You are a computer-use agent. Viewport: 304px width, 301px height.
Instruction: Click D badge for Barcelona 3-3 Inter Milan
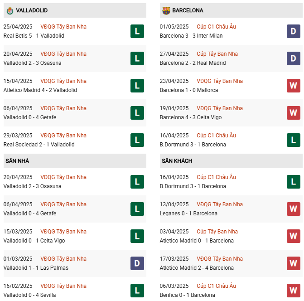pyautogui.click(x=293, y=31)
